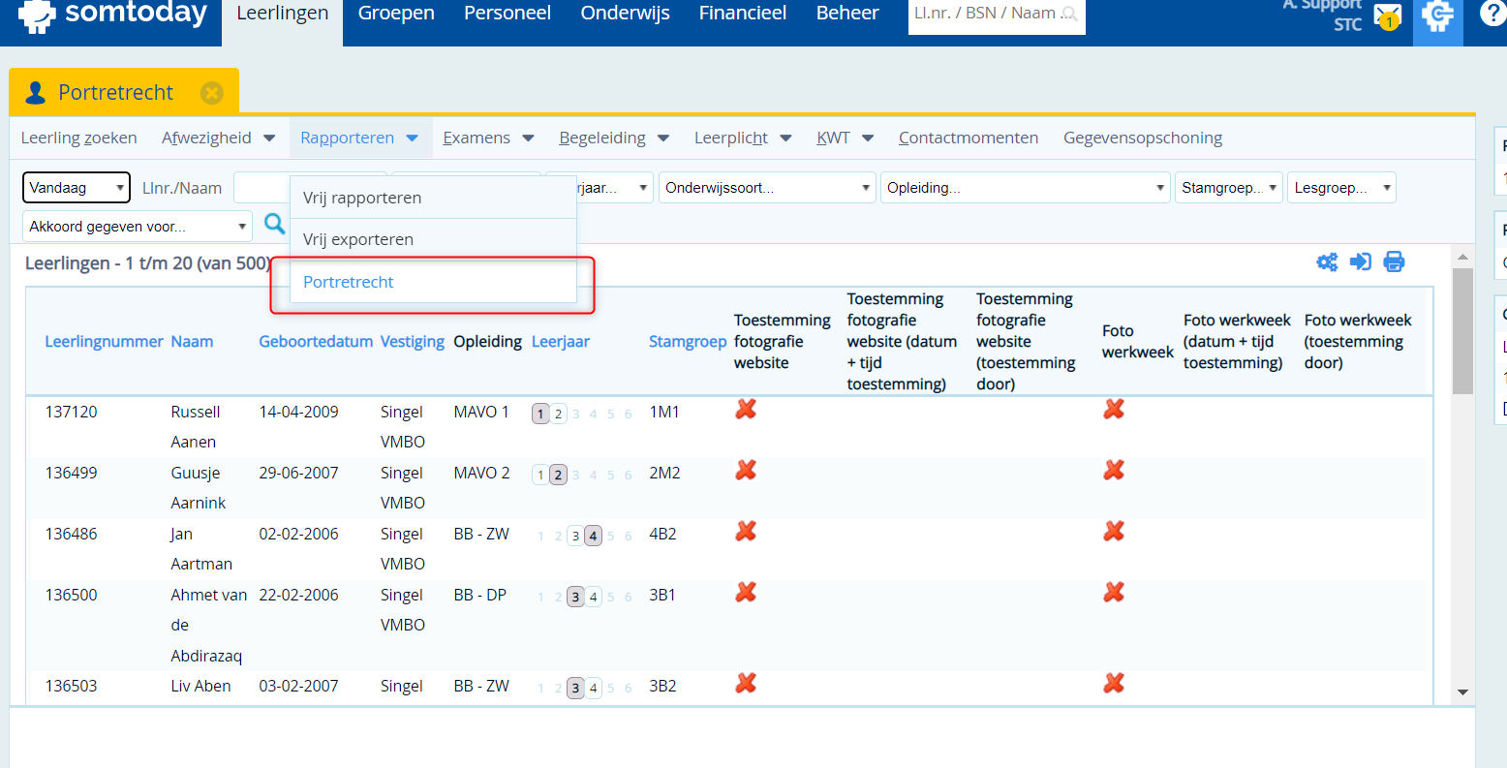Screen dimensions: 1507x768
Task: Click red cross website permission for Guusje Aarnink
Action: coord(746,471)
